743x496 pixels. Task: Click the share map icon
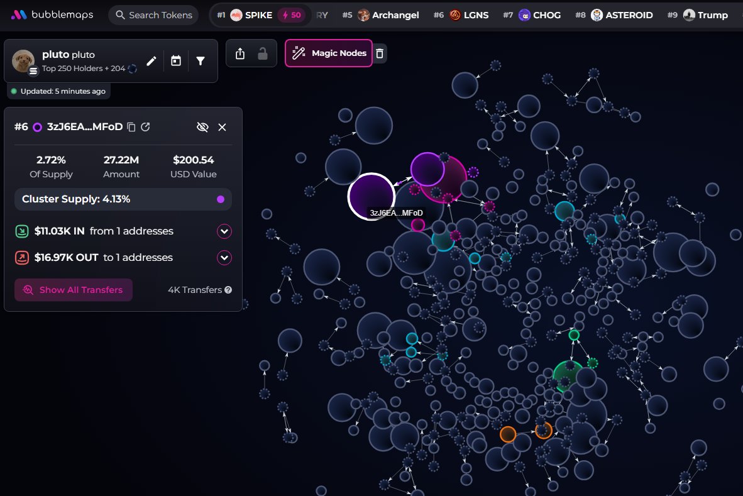tap(240, 53)
